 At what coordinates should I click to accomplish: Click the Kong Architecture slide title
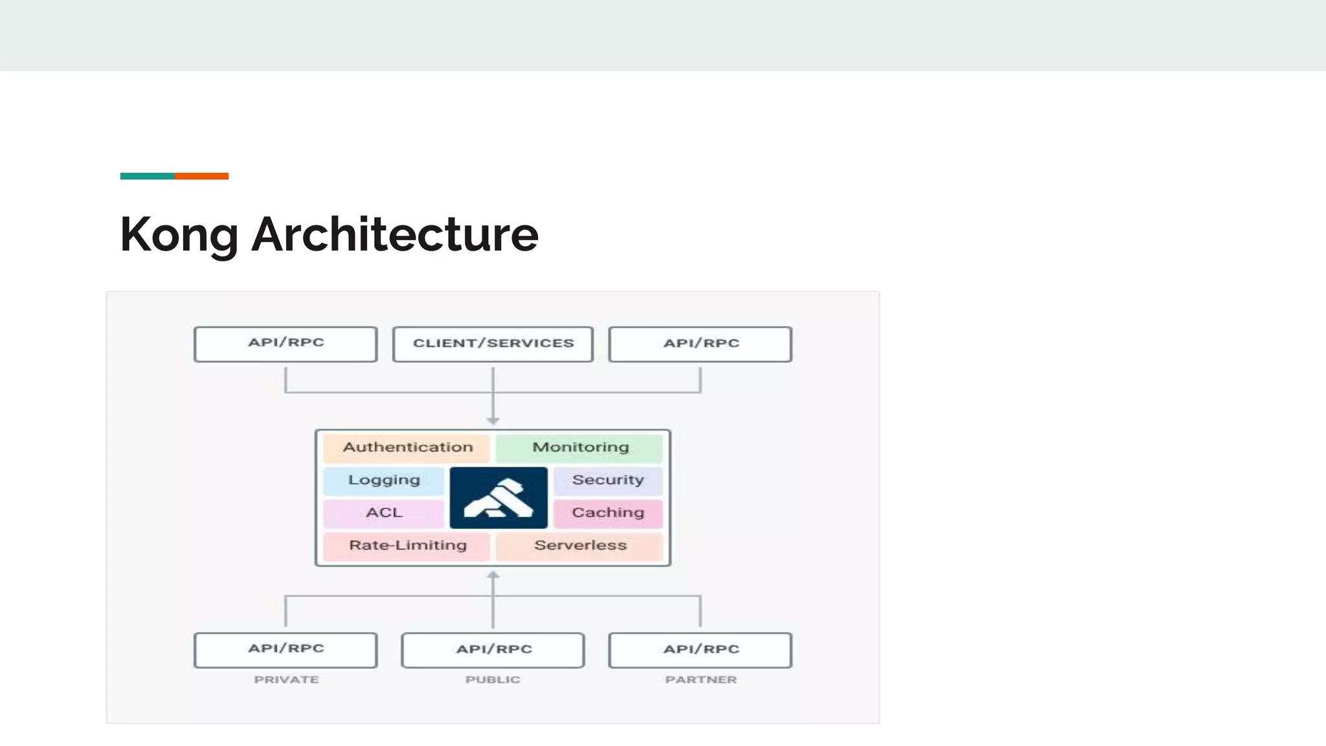click(329, 234)
